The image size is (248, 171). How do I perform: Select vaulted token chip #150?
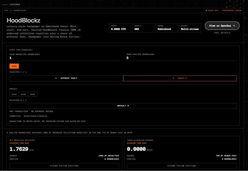click(23, 94)
